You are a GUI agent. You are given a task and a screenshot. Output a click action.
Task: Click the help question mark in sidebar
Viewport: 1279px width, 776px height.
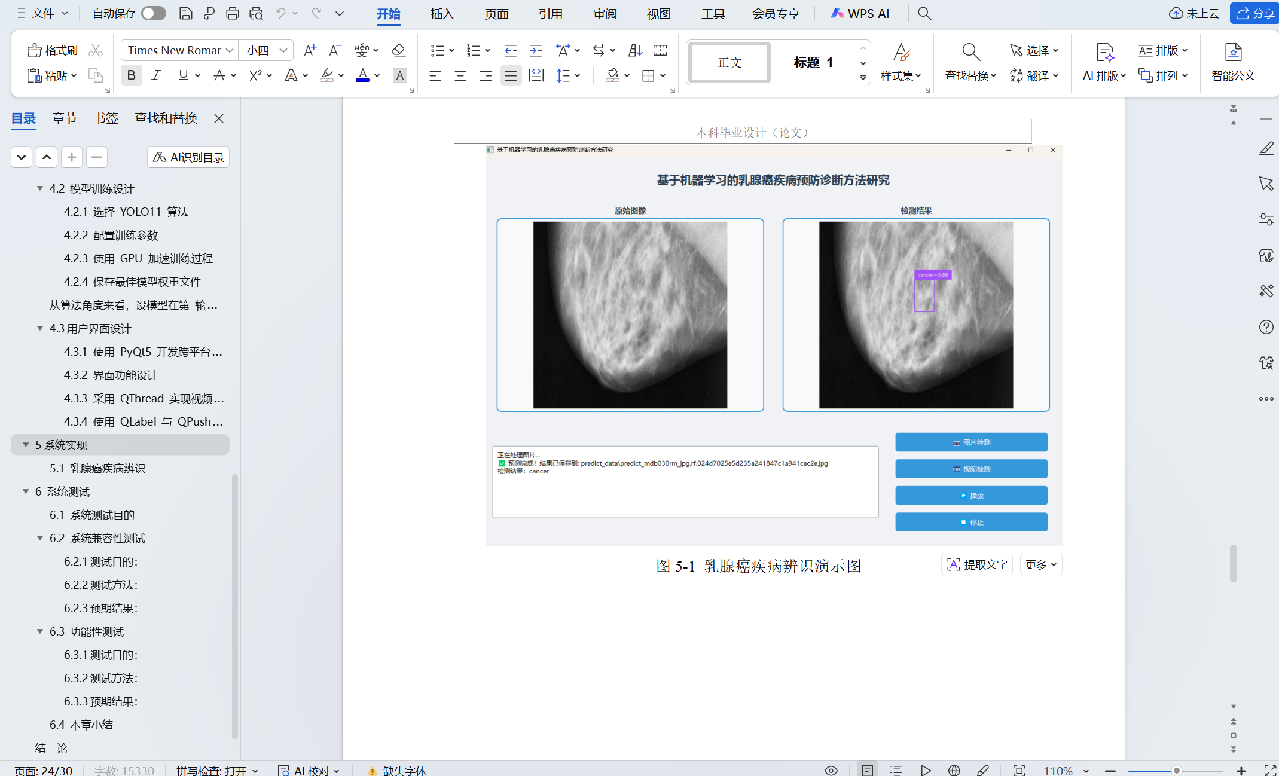tap(1266, 327)
